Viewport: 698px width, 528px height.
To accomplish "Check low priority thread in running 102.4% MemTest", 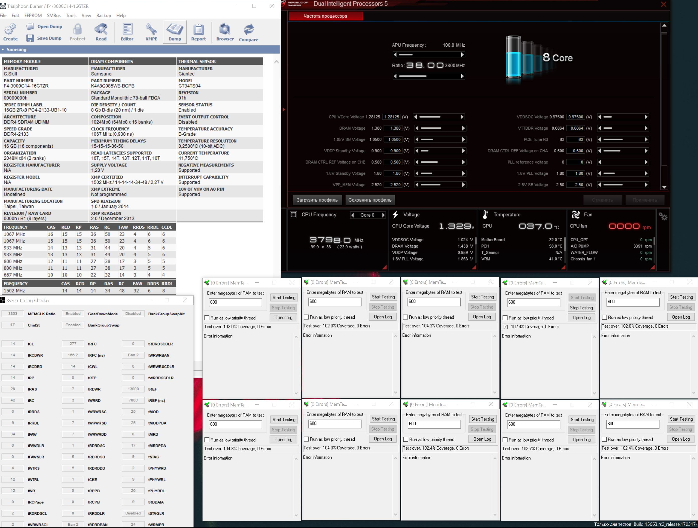I will tap(505, 318).
